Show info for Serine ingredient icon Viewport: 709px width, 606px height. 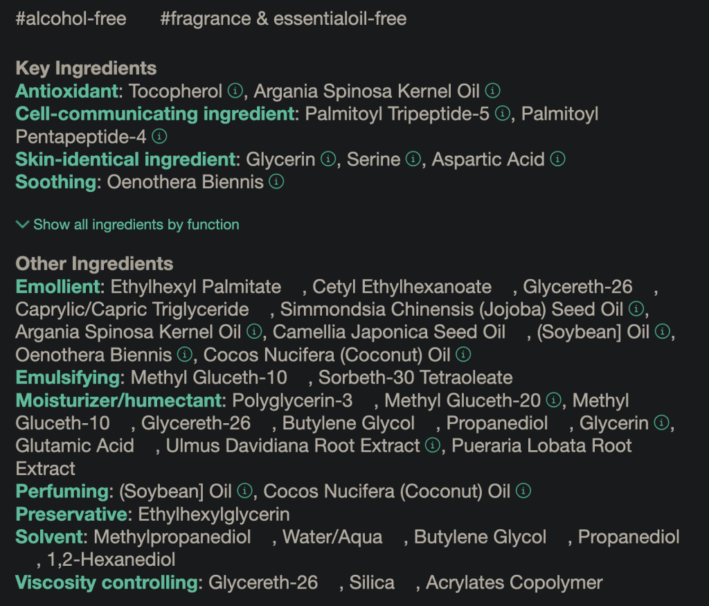413,159
